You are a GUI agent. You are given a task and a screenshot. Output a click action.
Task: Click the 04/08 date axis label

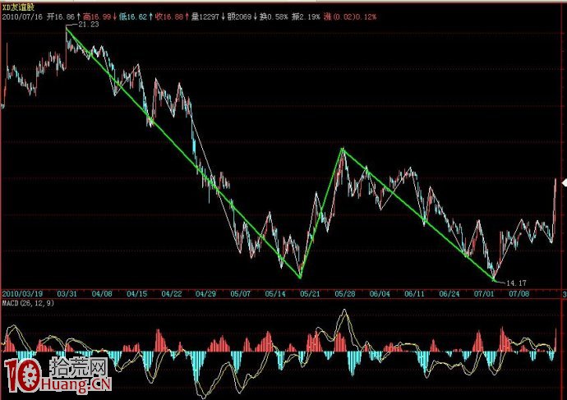pyautogui.click(x=102, y=294)
